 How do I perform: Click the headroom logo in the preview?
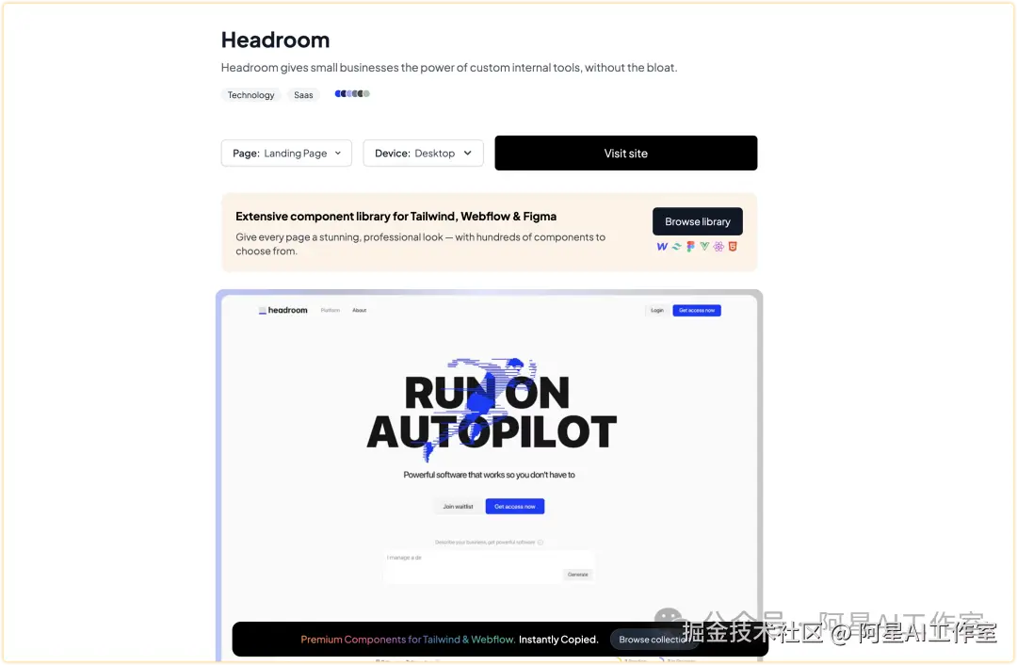tap(282, 310)
